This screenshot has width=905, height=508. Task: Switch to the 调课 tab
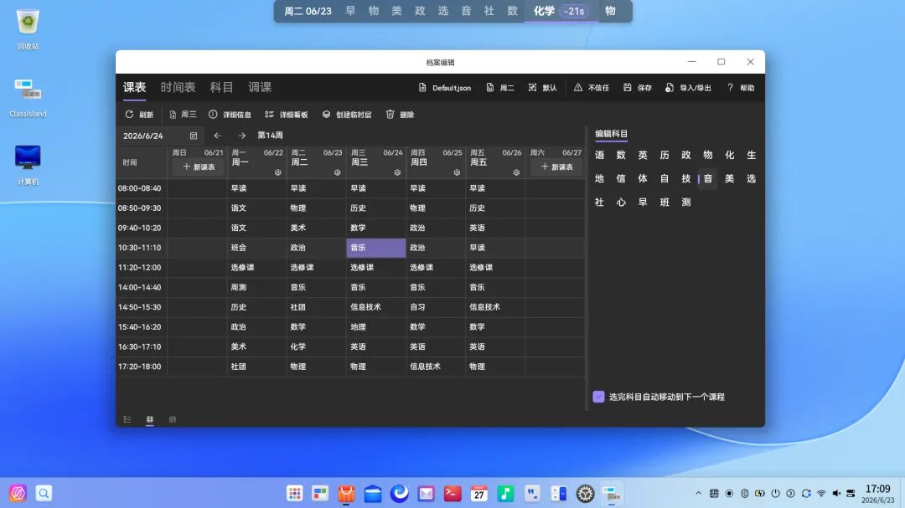coord(260,87)
